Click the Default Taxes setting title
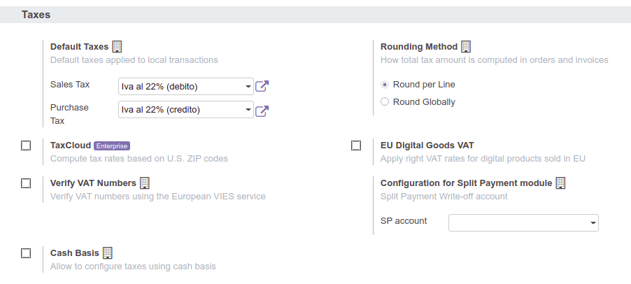Image resolution: width=631 pixels, height=284 pixels. [x=79, y=47]
